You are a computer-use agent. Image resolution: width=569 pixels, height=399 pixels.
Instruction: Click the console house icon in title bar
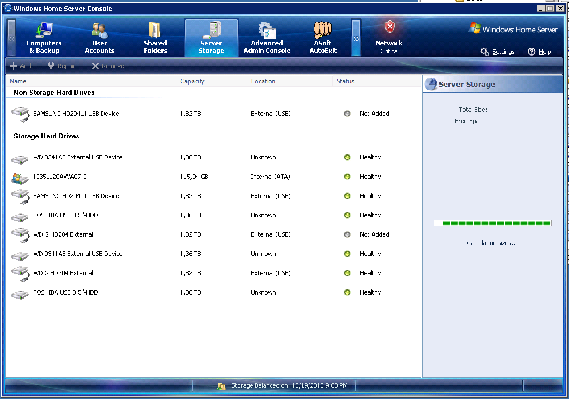tap(8, 8)
